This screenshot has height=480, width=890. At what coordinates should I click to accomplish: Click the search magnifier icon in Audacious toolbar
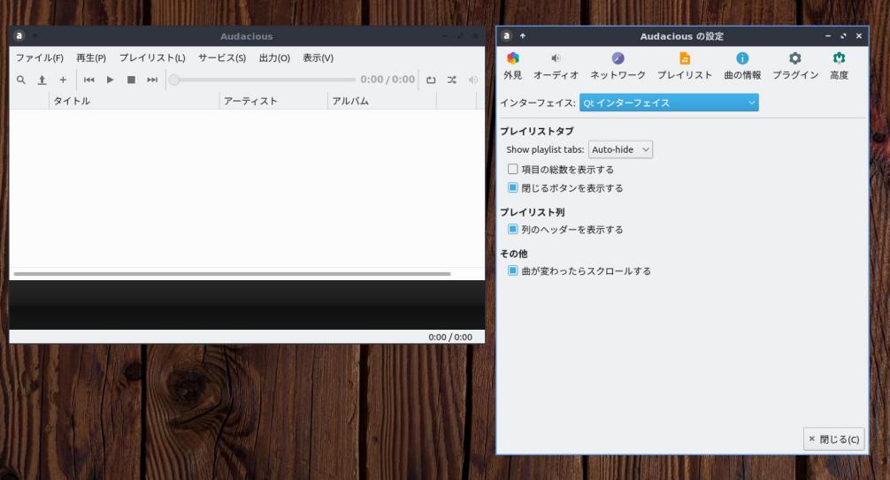click(x=21, y=80)
